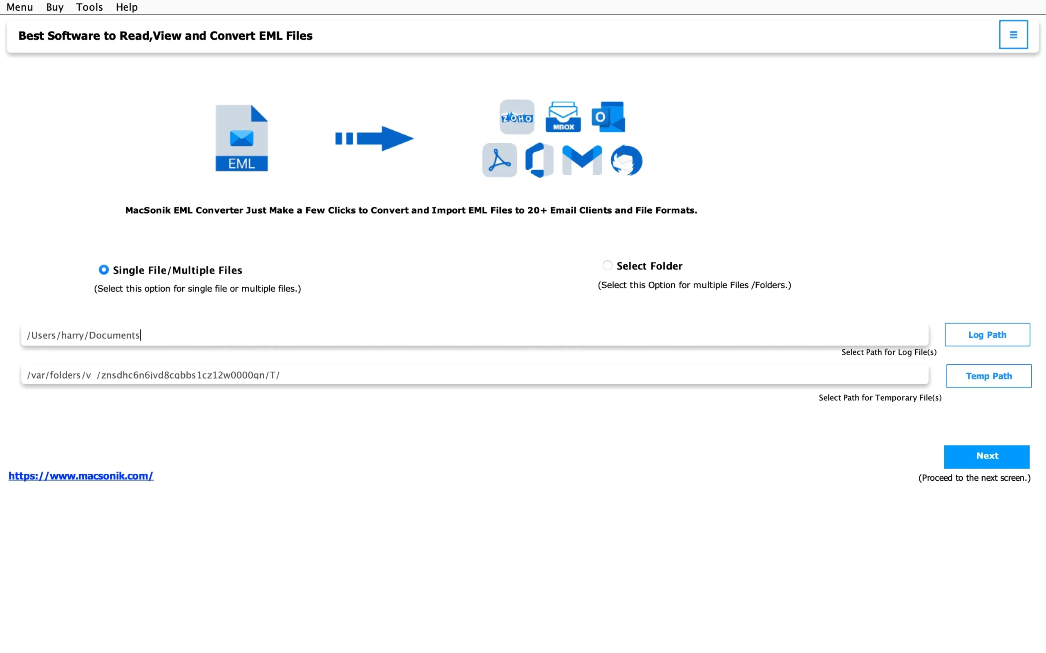
Task: Click the Temp Path button
Action: pos(988,376)
